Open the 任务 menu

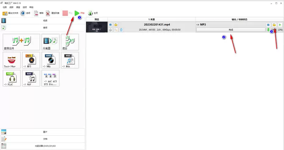5,7
